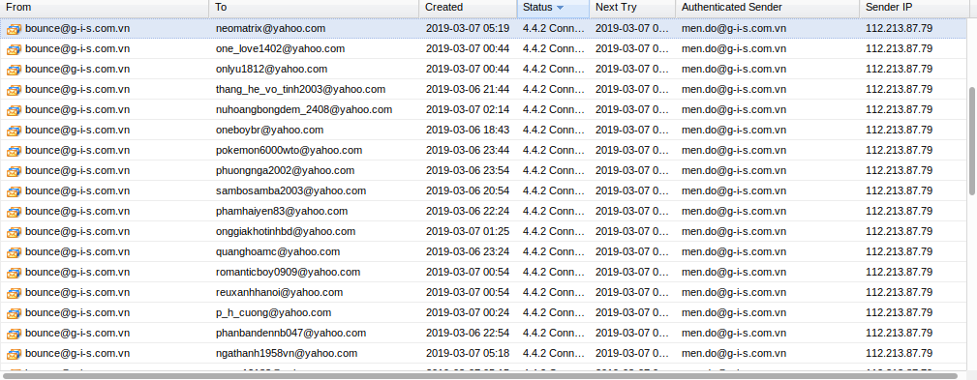Select recipient ngathanh1958vn@yahoo.com
The width and height of the screenshot is (977, 380).
click(x=287, y=353)
